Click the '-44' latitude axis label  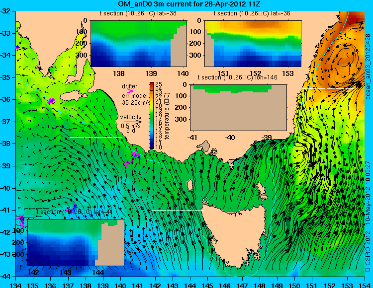pos(5,277)
